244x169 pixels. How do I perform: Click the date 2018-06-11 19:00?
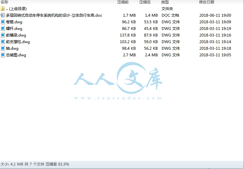click(x=215, y=15)
